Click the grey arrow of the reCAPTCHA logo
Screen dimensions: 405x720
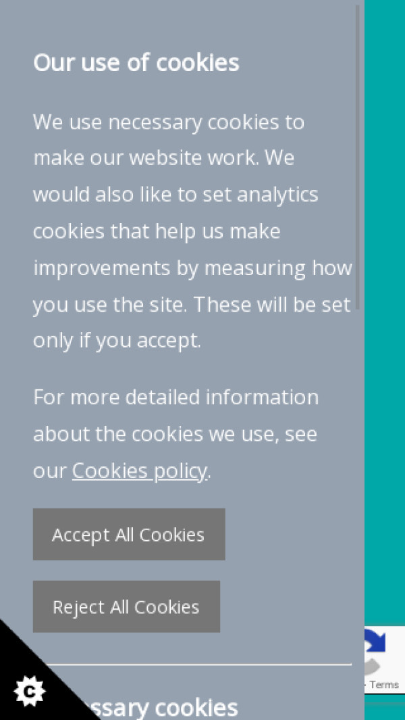pyautogui.click(x=375, y=667)
